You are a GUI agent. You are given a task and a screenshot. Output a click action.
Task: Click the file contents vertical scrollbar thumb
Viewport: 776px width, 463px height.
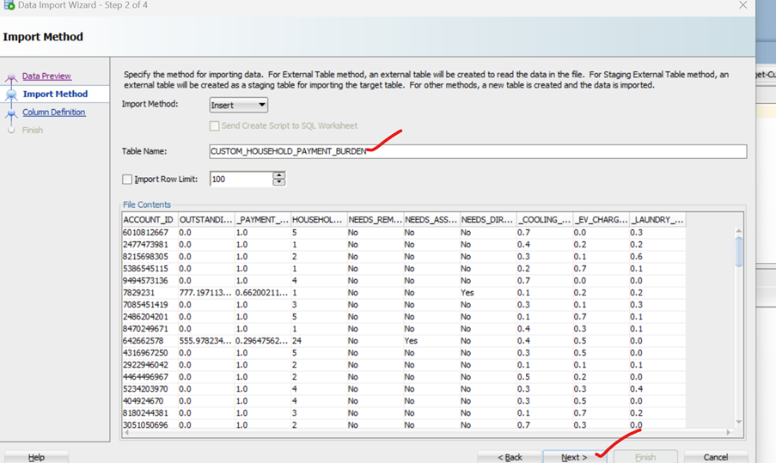click(x=739, y=252)
